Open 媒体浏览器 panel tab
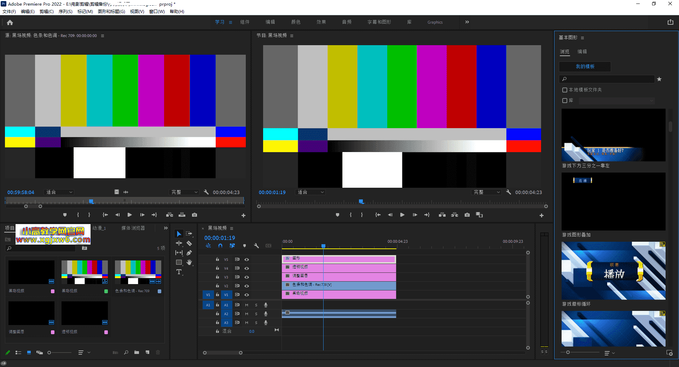 [133, 228]
